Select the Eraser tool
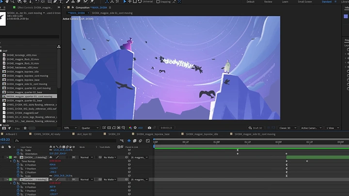This screenshot has height=196, width=349. click(79, 1)
